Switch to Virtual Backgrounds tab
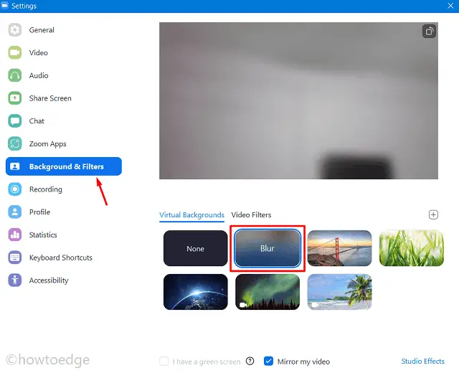Image resolution: width=459 pixels, height=373 pixels. 191,215
